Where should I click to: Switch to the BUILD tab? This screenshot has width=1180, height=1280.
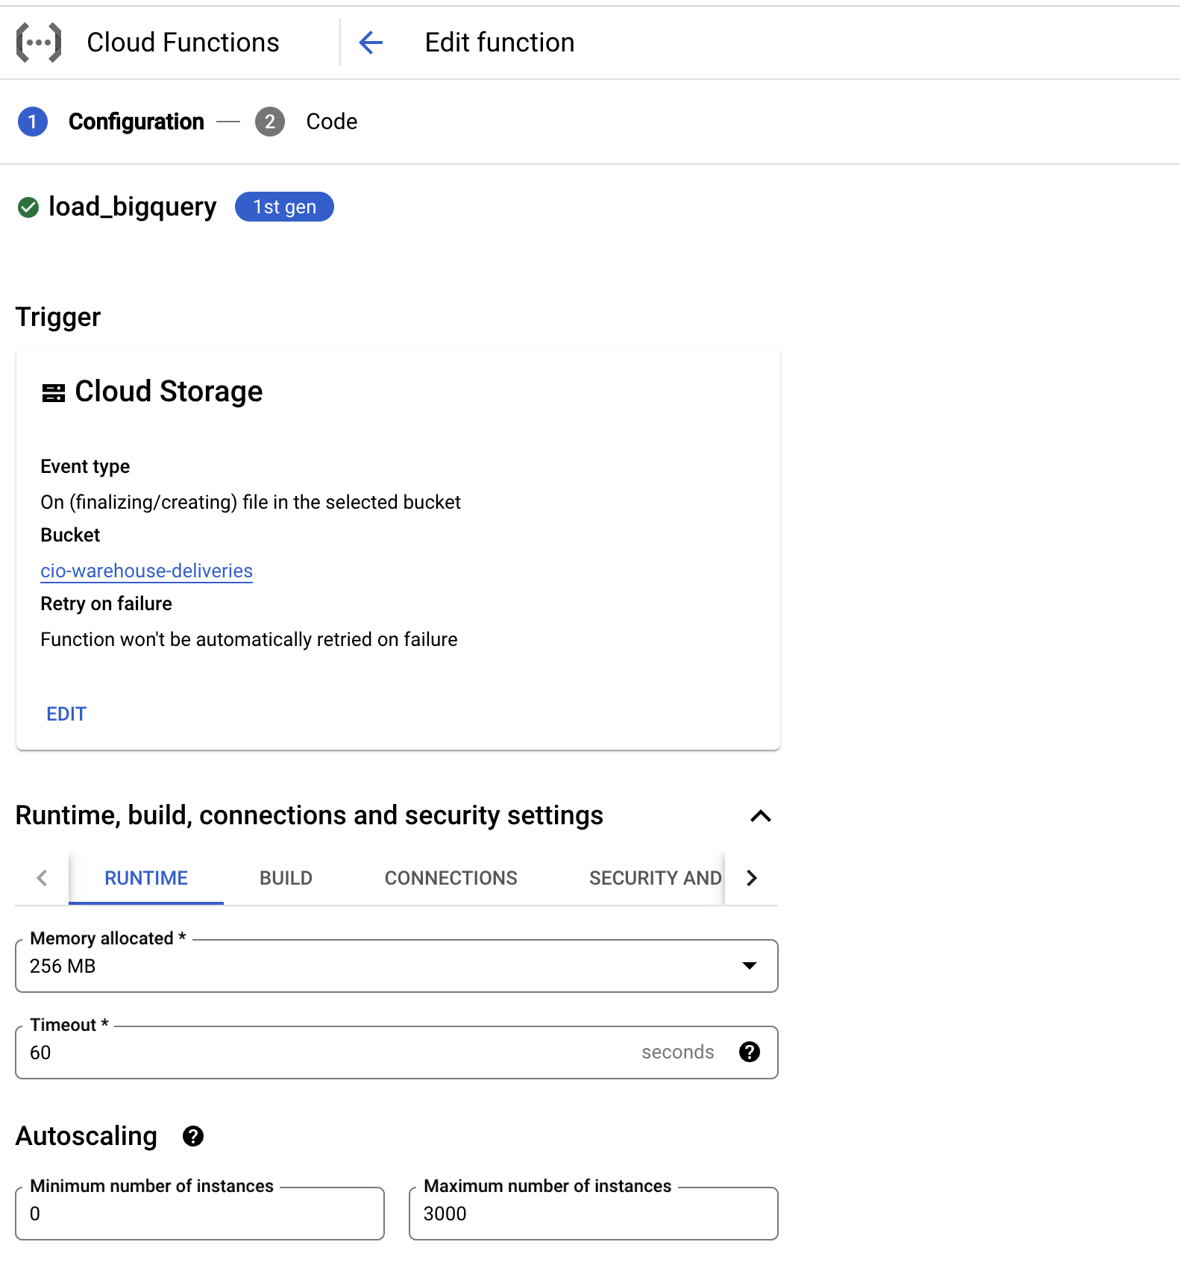(286, 878)
